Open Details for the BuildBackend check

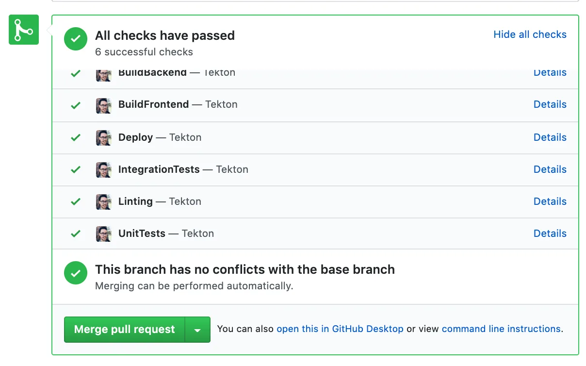point(550,73)
